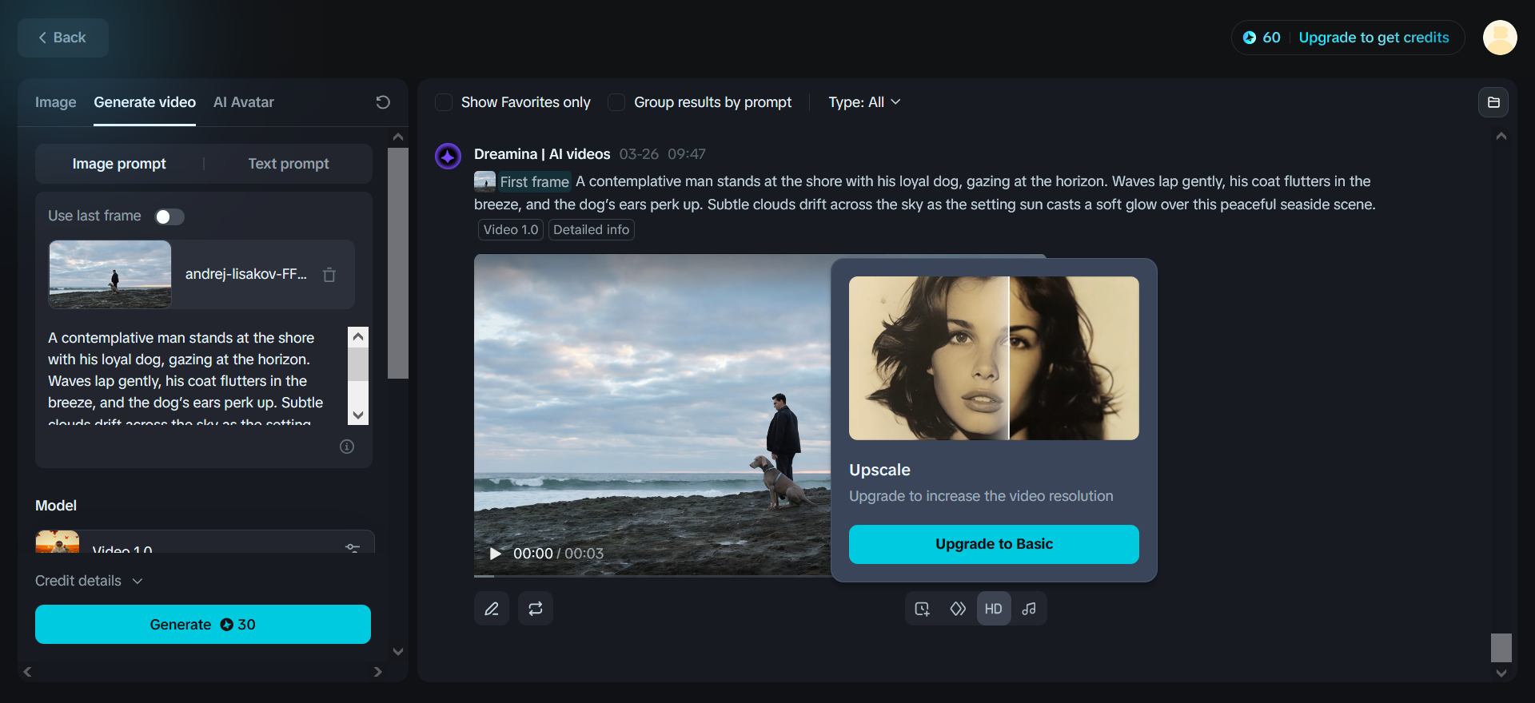Open the user profile avatar

point(1500,38)
